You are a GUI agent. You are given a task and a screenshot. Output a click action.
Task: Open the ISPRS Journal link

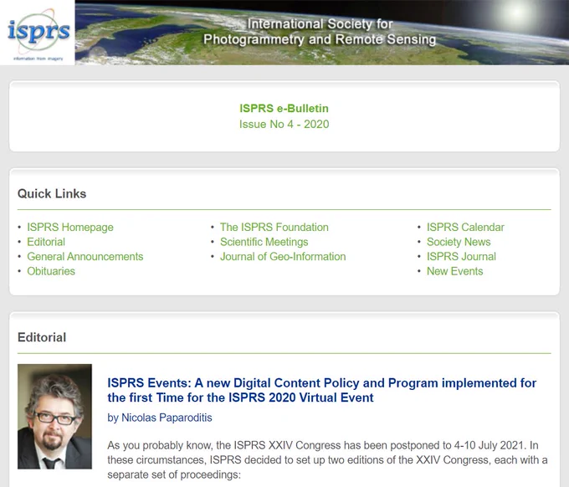pyautogui.click(x=461, y=257)
